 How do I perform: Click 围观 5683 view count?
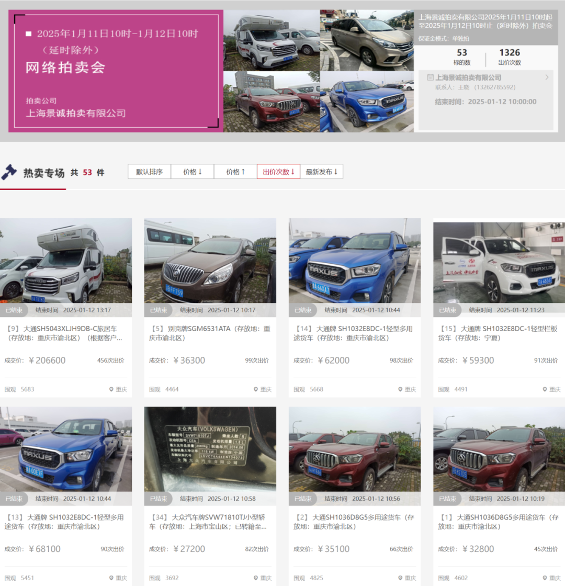pyautogui.click(x=19, y=389)
